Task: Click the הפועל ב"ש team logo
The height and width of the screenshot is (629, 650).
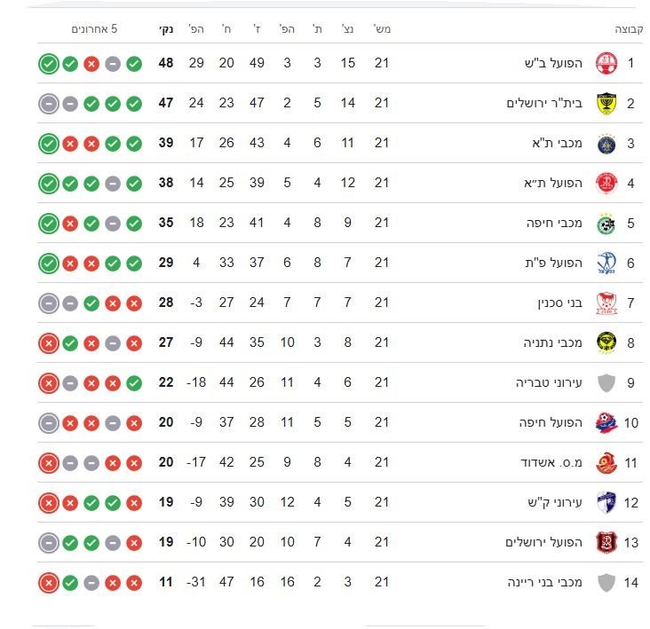Action: (x=606, y=63)
